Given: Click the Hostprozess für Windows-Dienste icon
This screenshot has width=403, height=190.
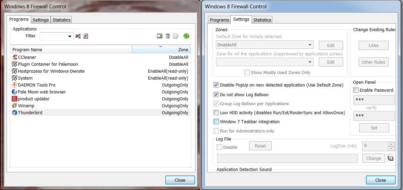Looking at the screenshot, I should 15,71.
